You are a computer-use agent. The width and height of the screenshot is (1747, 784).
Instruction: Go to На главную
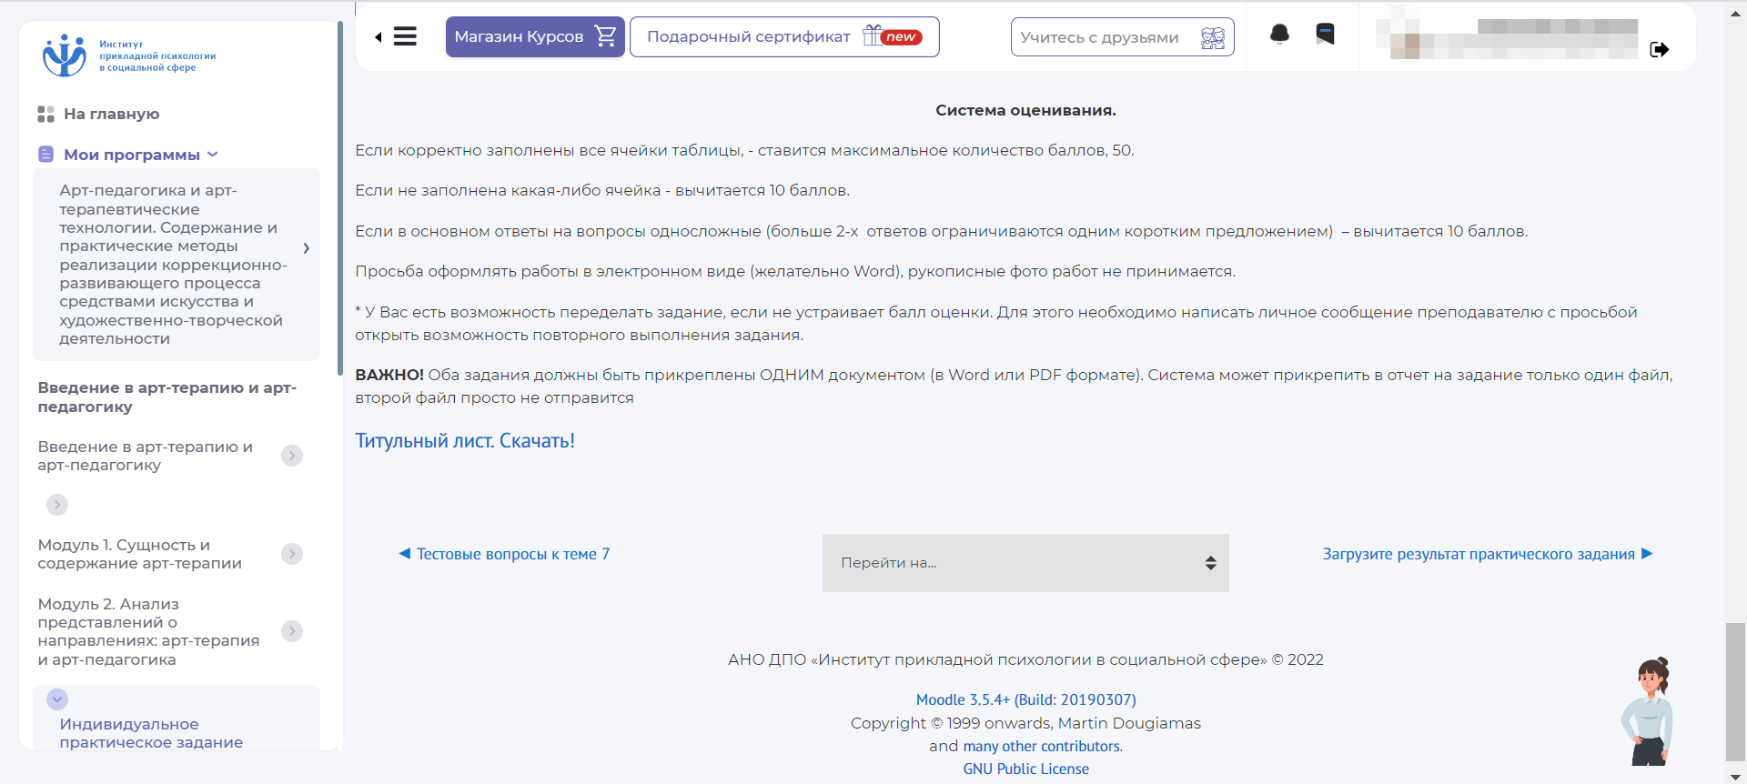pyautogui.click(x=111, y=114)
